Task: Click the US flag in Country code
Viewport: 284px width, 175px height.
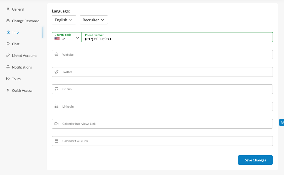Action: tap(57, 39)
